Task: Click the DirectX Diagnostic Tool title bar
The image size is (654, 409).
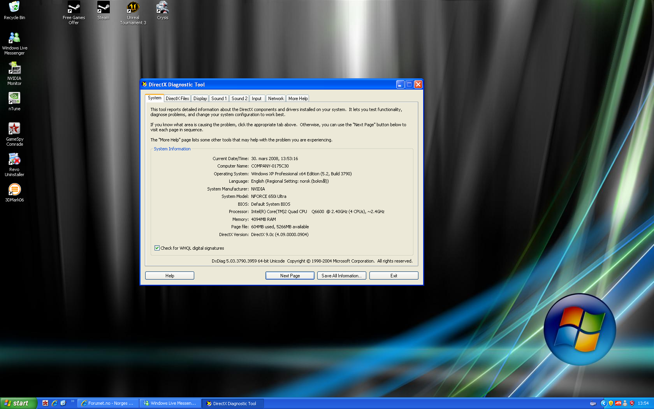Action: (x=281, y=85)
